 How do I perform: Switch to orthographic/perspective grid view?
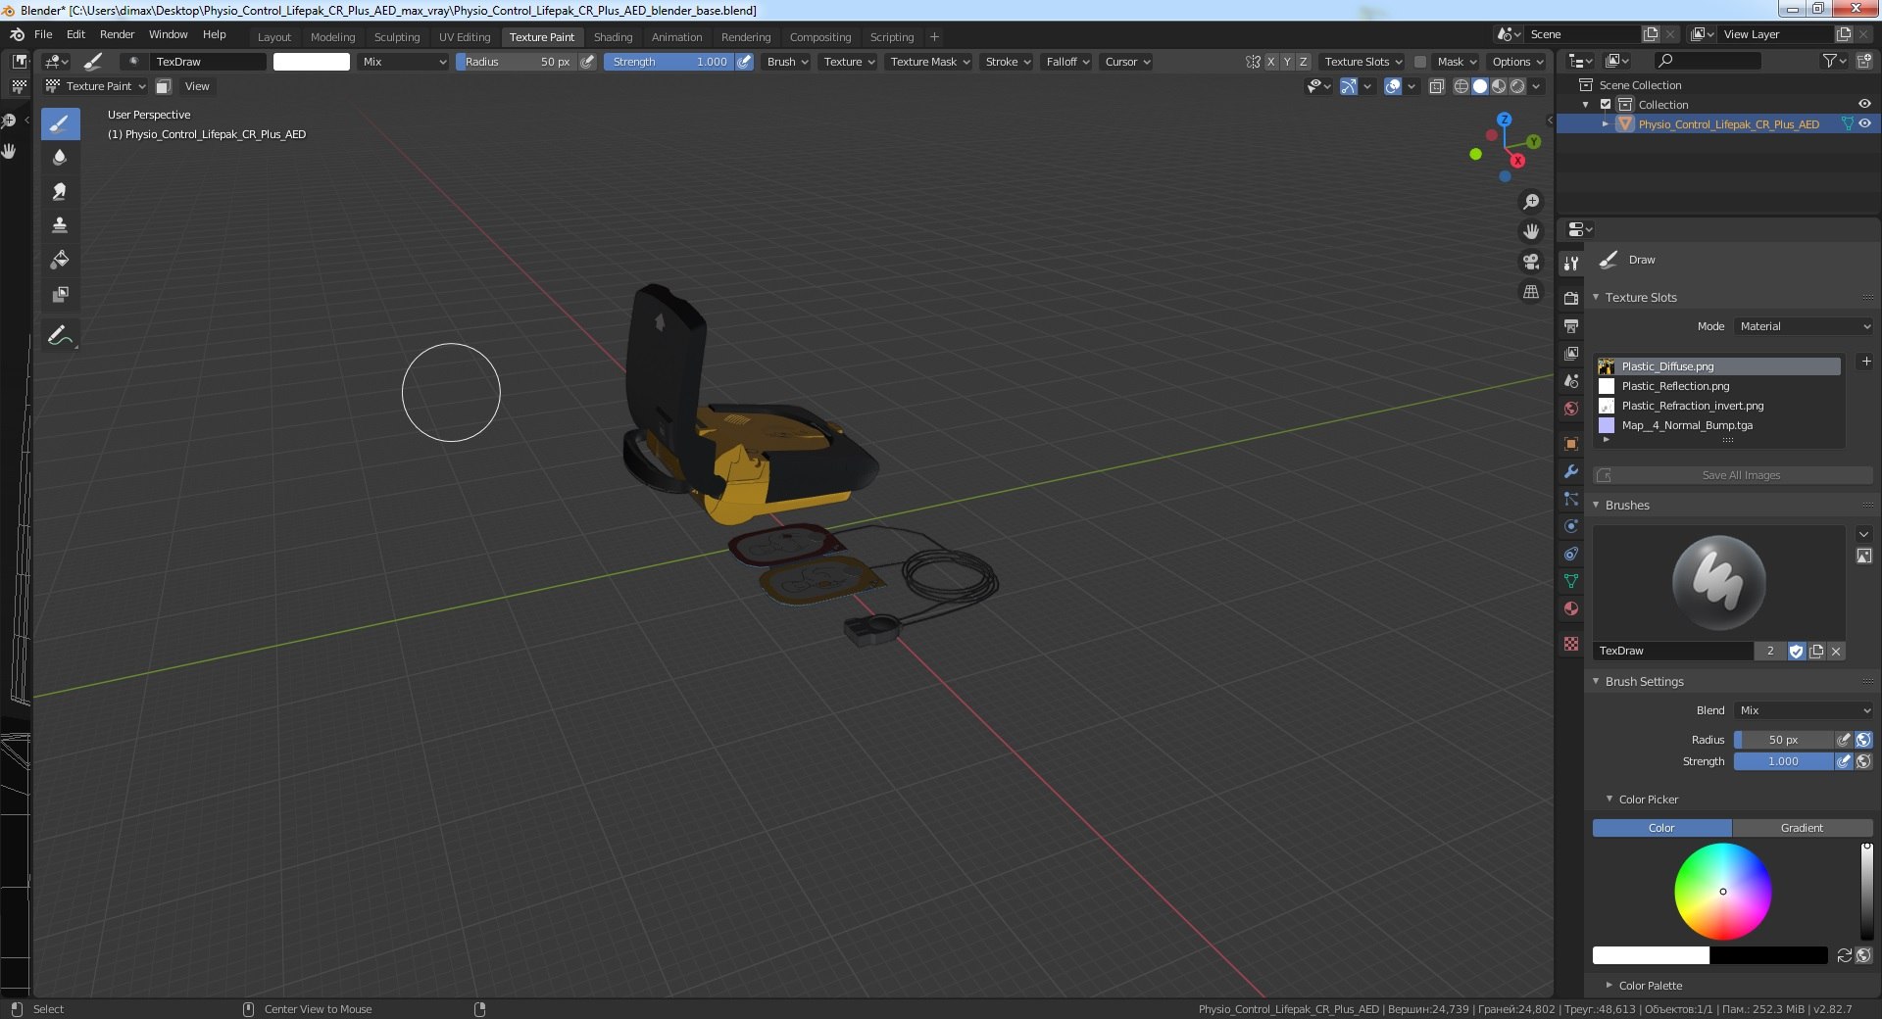point(1530,292)
